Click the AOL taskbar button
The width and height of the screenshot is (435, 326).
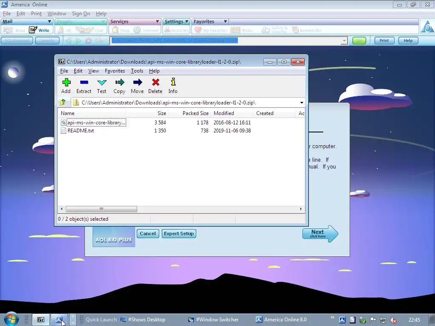click(x=59, y=320)
